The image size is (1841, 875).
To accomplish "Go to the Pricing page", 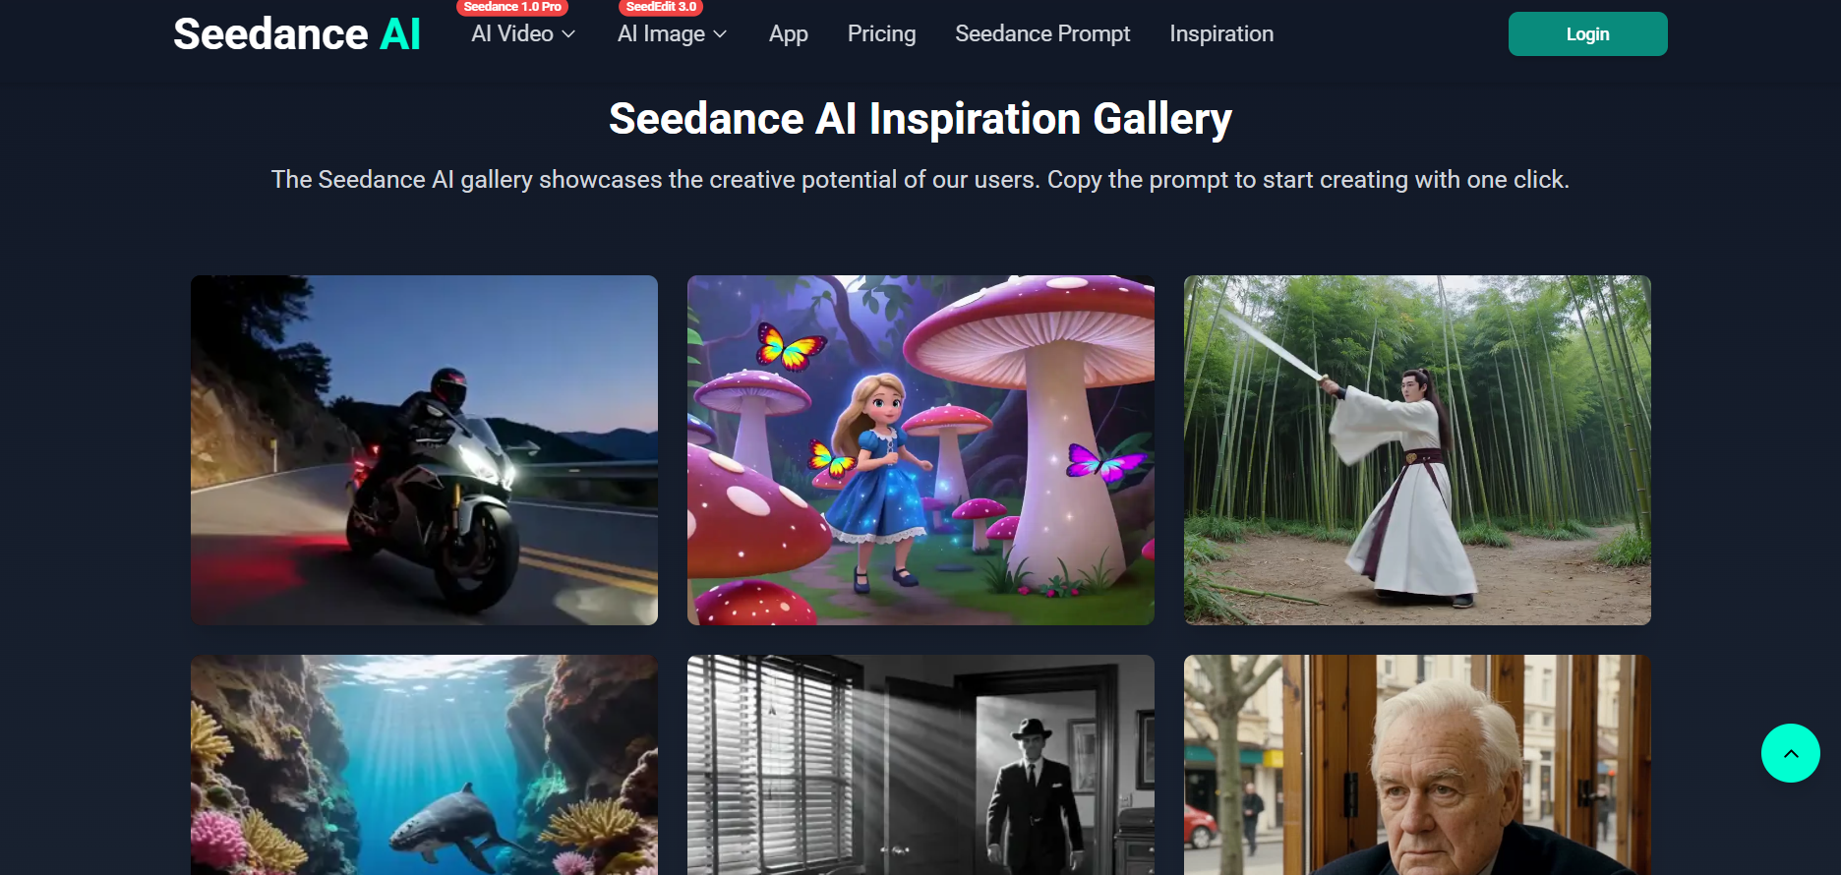I will (882, 34).
